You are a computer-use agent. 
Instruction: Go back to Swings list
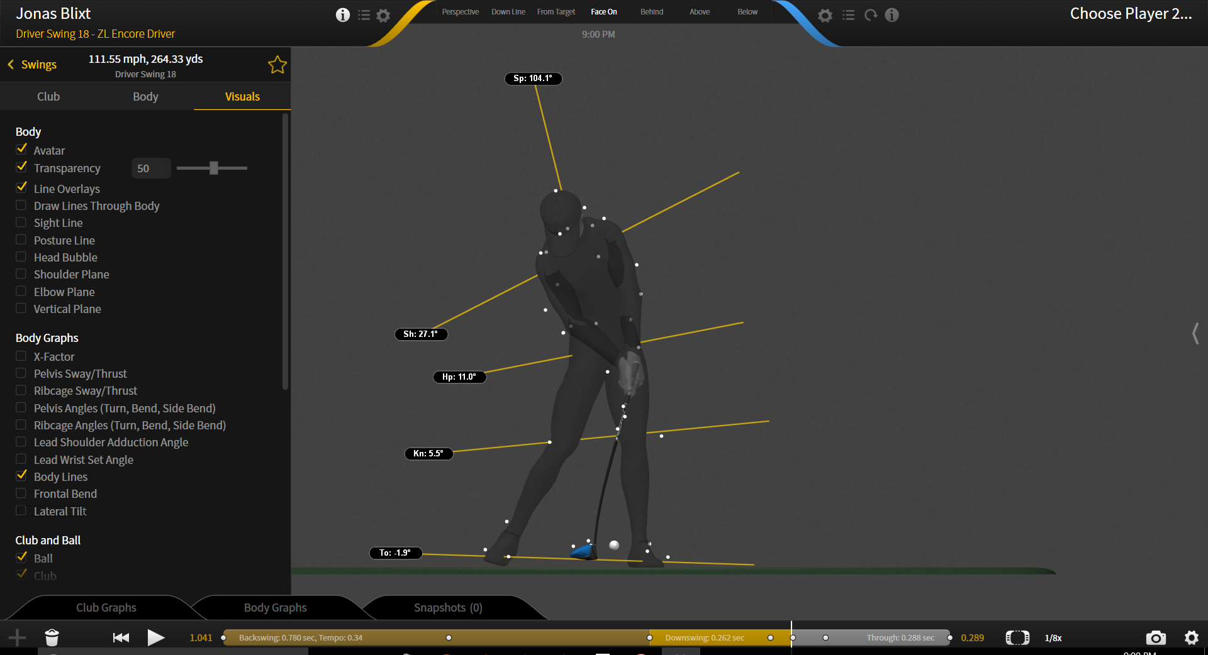[x=32, y=64]
